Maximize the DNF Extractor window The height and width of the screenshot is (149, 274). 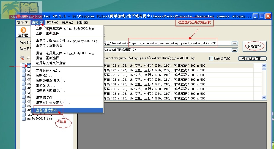click(x=262, y=16)
